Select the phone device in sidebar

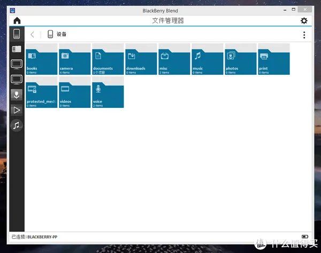pos(17,34)
